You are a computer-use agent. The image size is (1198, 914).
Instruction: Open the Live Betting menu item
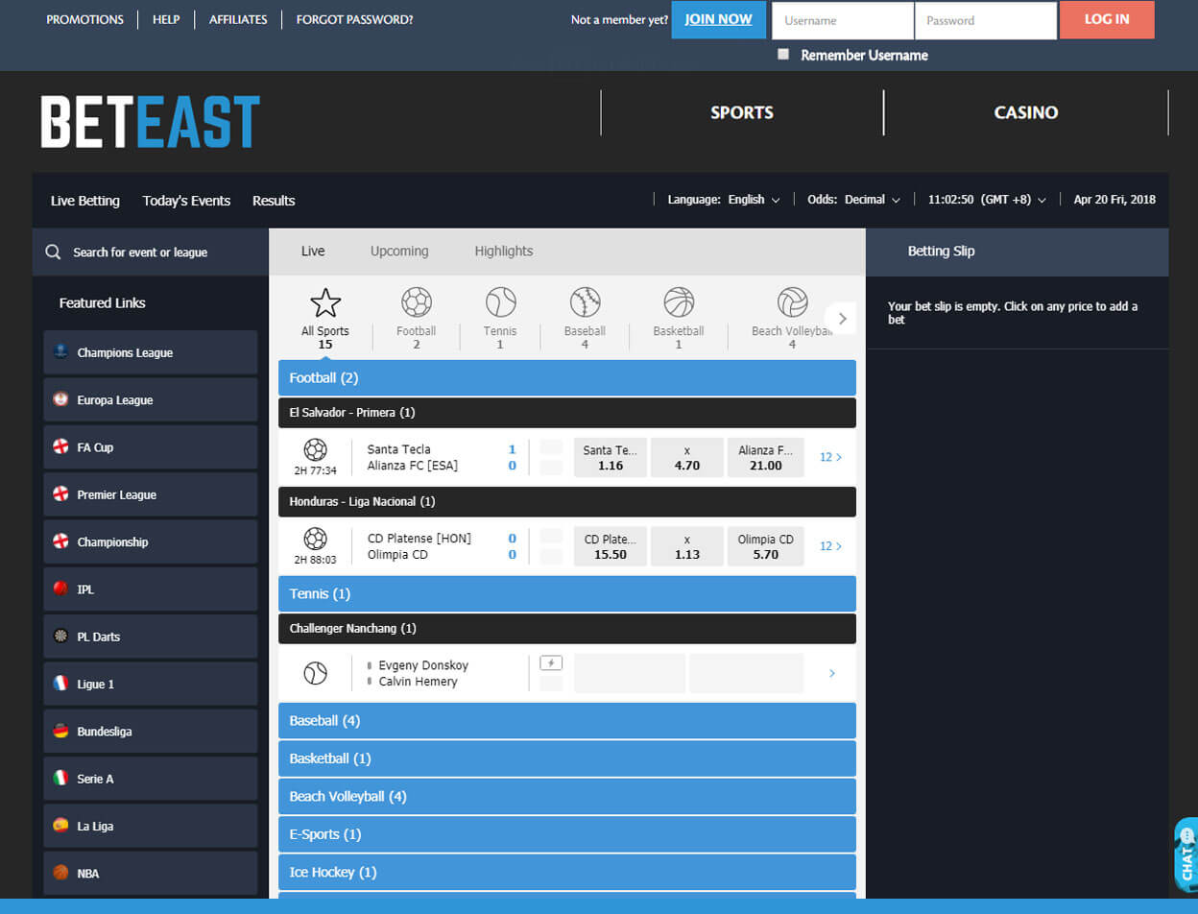[x=85, y=201]
